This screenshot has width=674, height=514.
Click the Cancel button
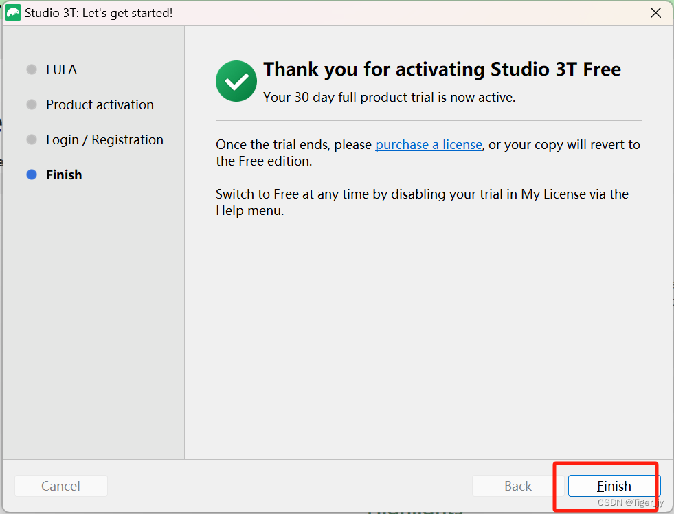60,486
